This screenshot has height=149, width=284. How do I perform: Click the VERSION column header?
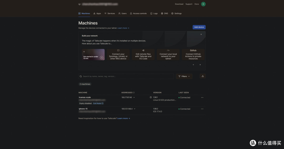coord(157,93)
